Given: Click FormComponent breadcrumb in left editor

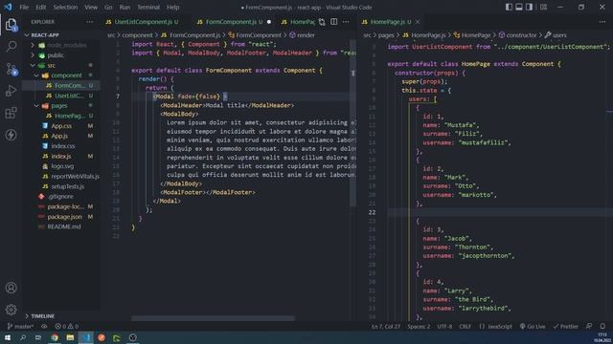Looking at the screenshot, I should point(255,35).
